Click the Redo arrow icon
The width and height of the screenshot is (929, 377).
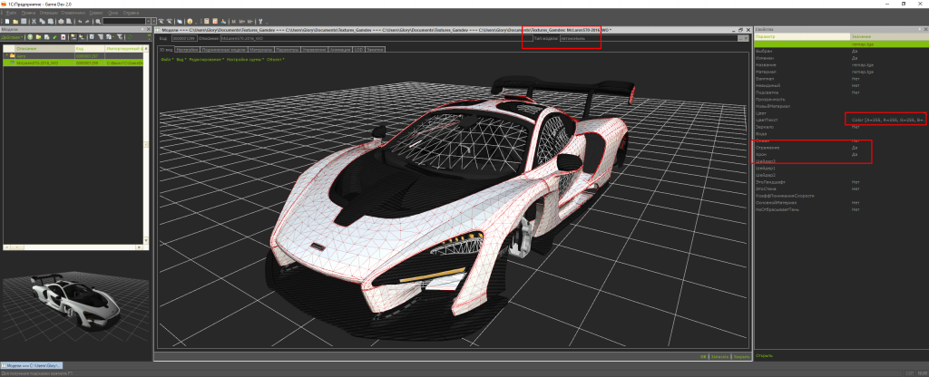pos(88,22)
